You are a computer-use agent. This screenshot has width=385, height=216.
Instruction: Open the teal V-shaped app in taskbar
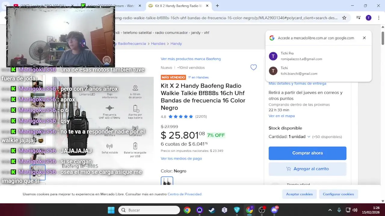pyautogui.click(x=237, y=210)
